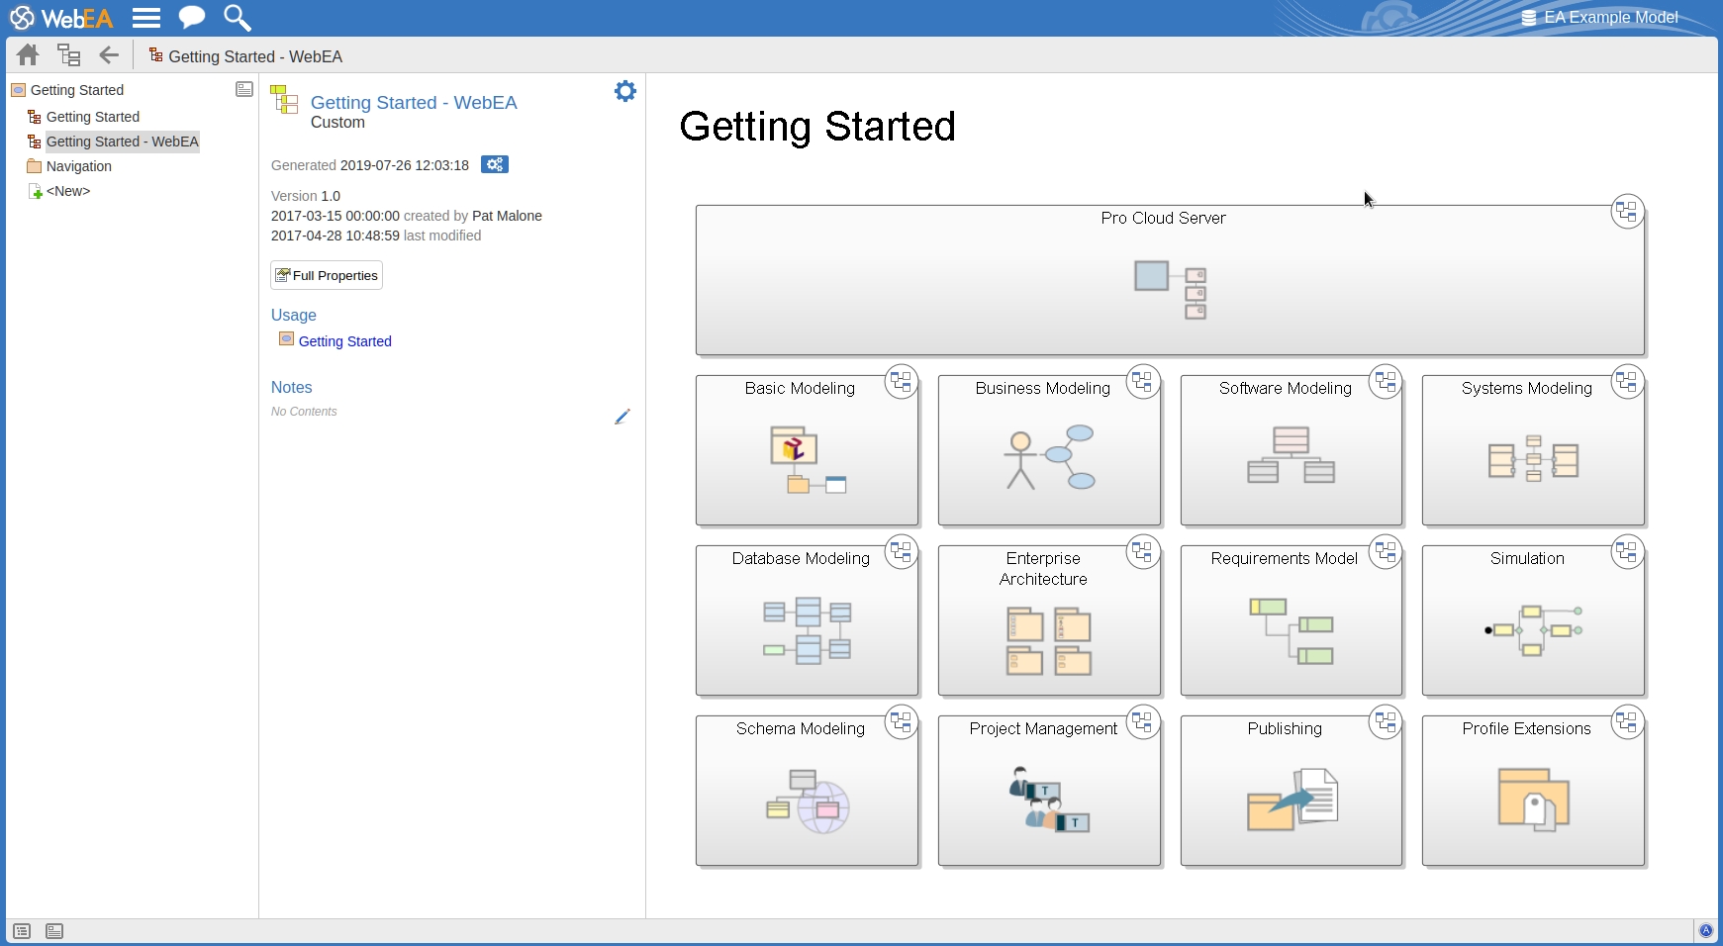Open the Business Modeling diagram tile
The image size is (1723, 946).
[1048, 451]
